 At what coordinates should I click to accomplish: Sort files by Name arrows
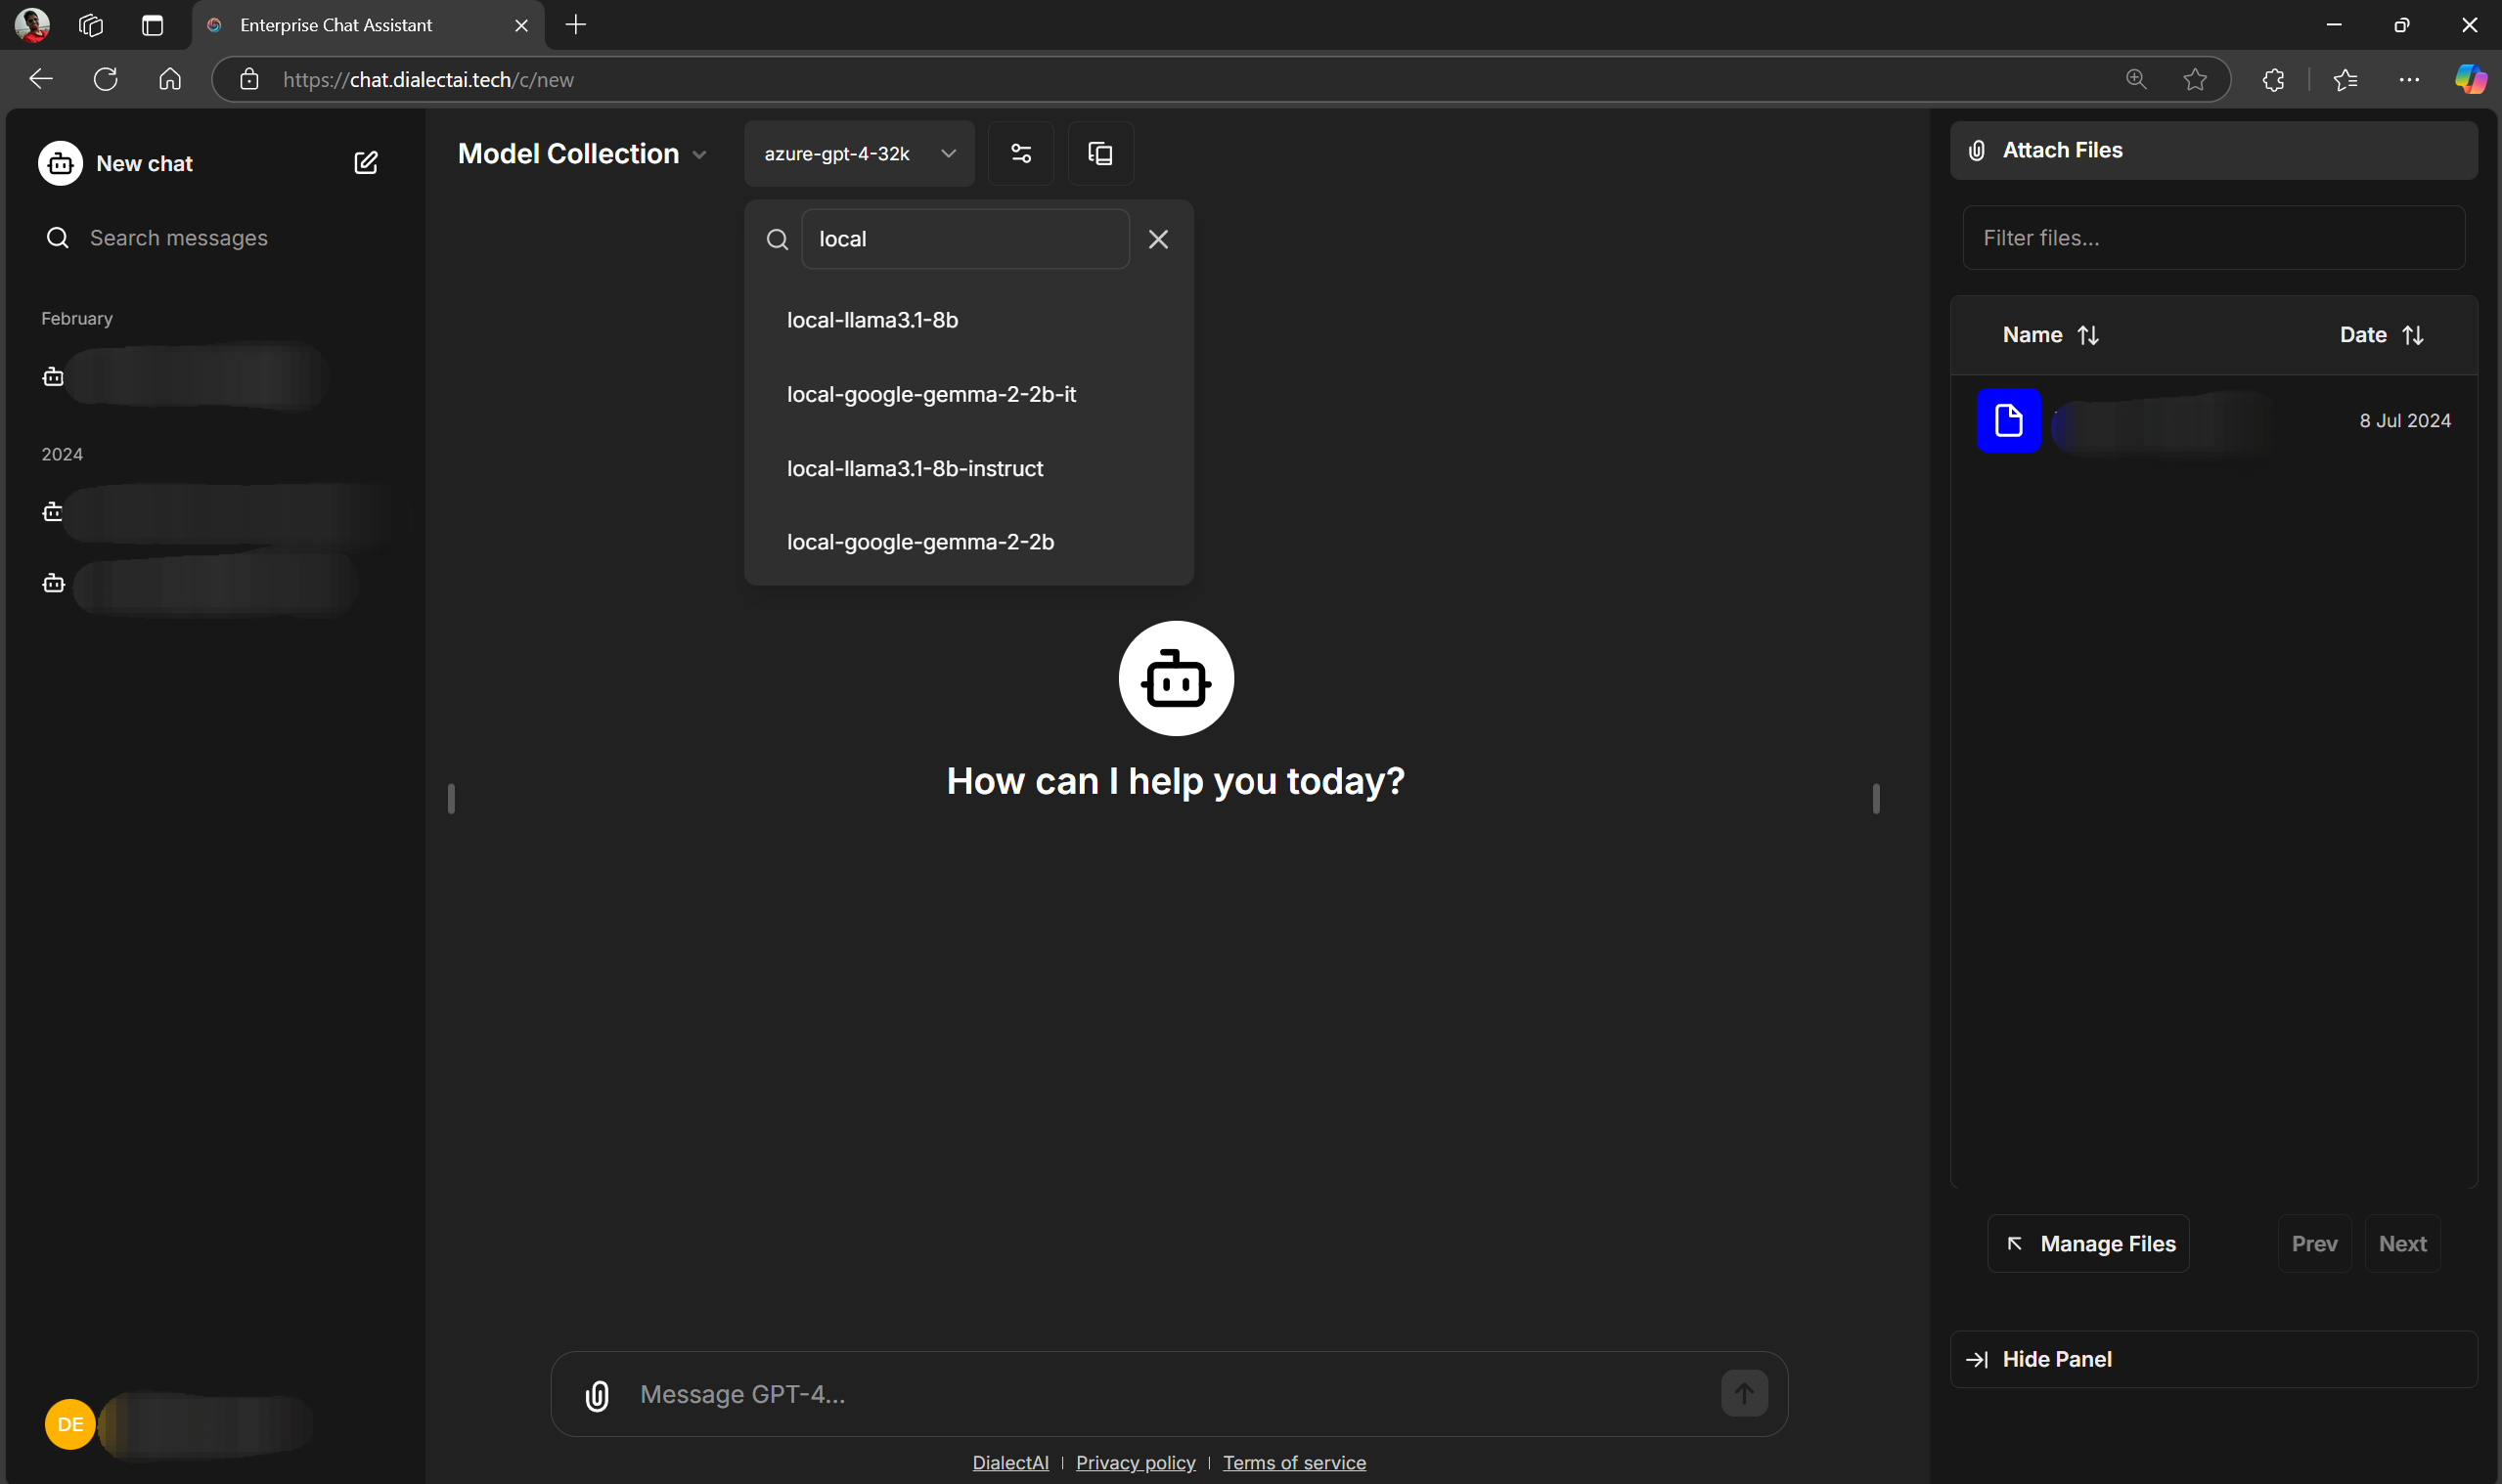pos(2088,335)
